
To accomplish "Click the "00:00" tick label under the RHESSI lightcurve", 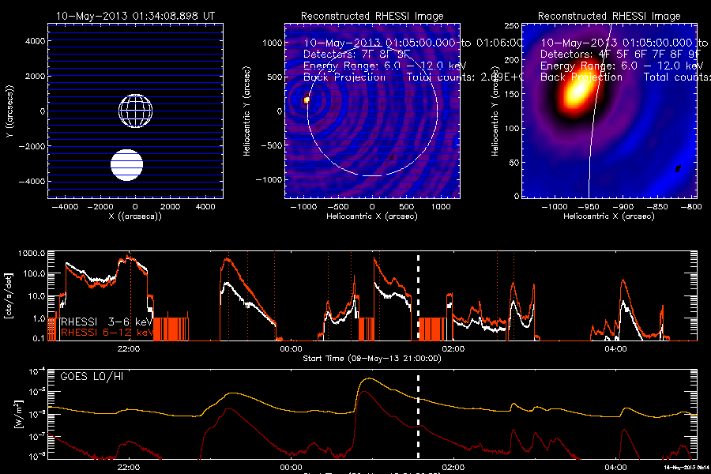I will tap(291, 349).
